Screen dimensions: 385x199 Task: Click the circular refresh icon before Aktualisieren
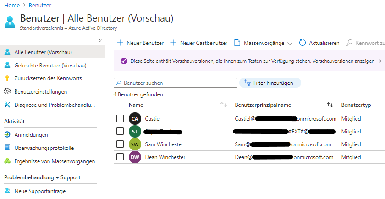click(x=302, y=43)
